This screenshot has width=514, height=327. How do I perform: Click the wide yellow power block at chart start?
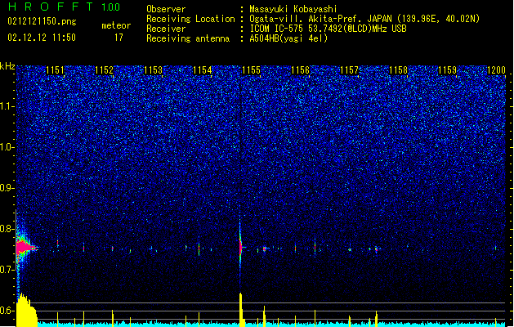27,310
